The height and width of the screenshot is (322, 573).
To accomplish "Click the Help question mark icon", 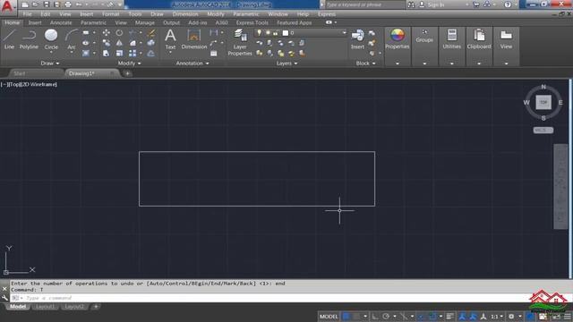I will 508,4.
